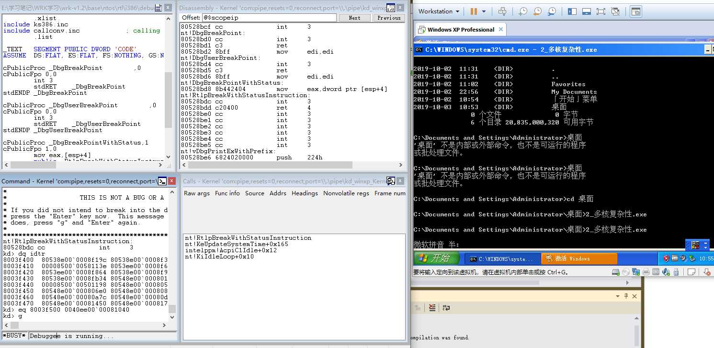Revert the virtual machine to snapshot
714x348 pixels.
(x=537, y=11)
